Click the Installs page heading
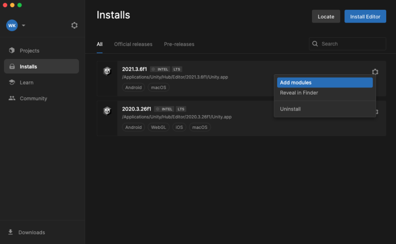This screenshot has width=396, height=244. click(x=113, y=15)
